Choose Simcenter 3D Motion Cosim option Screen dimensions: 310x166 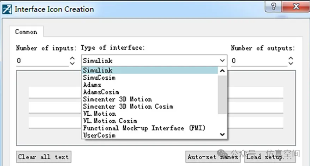pos(128,107)
